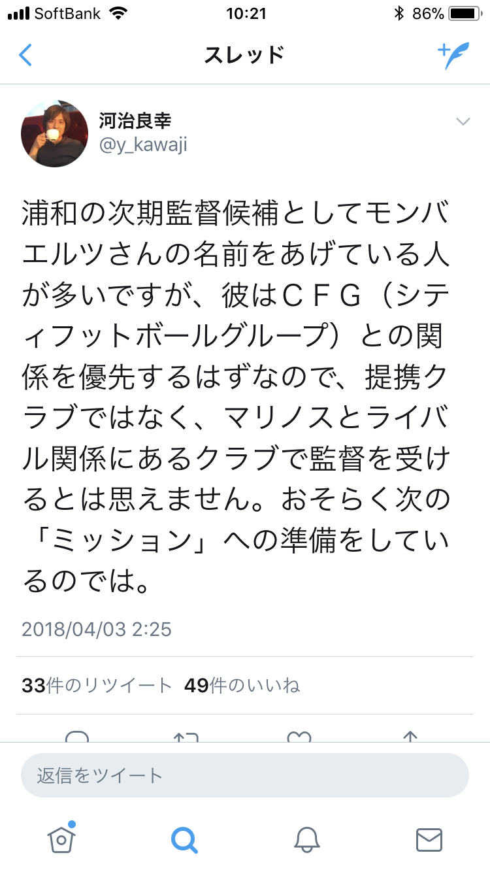This screenshot has height=872, width=490.
Task: Open the Notifications bell tab
Action: coord(306,839)
